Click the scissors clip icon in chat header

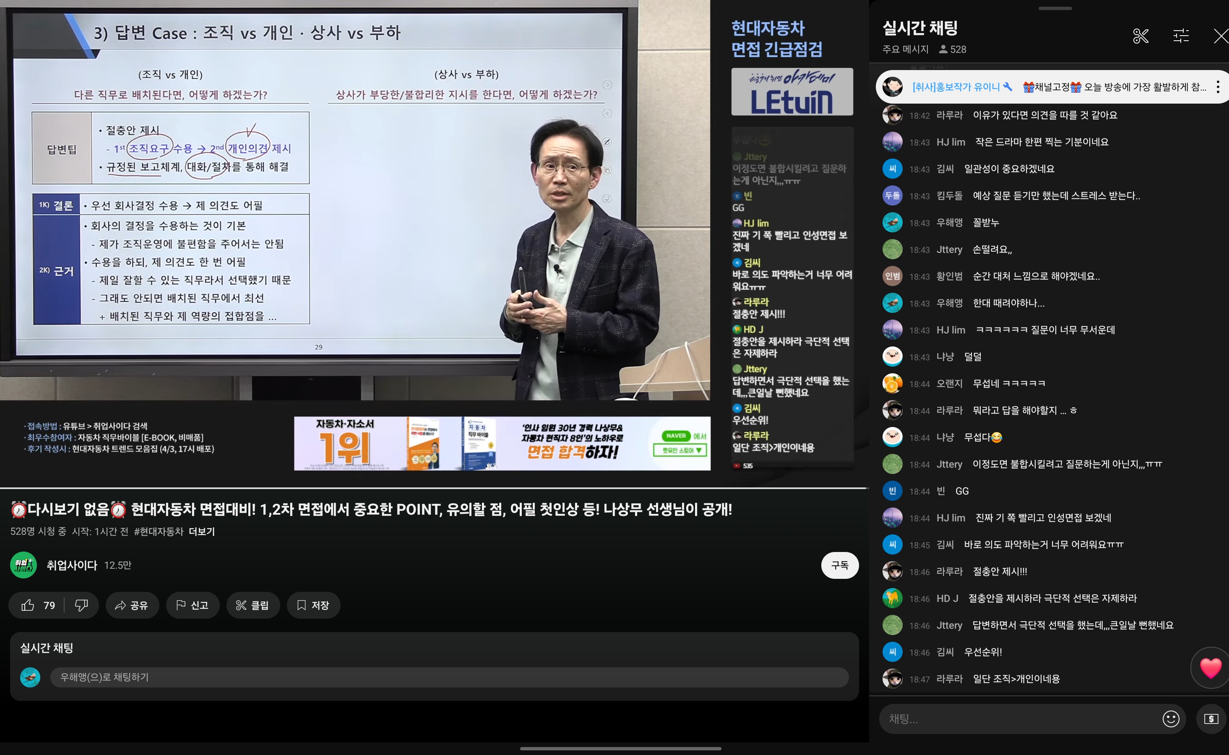(x=1140, y=36)
